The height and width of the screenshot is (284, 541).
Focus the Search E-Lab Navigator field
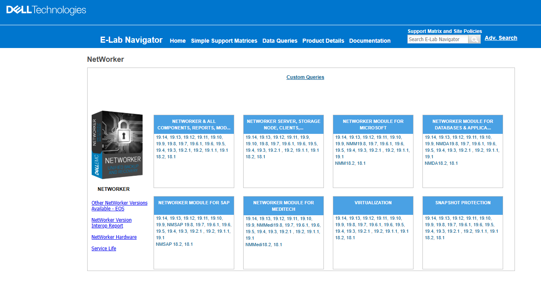tap(438, 39)
